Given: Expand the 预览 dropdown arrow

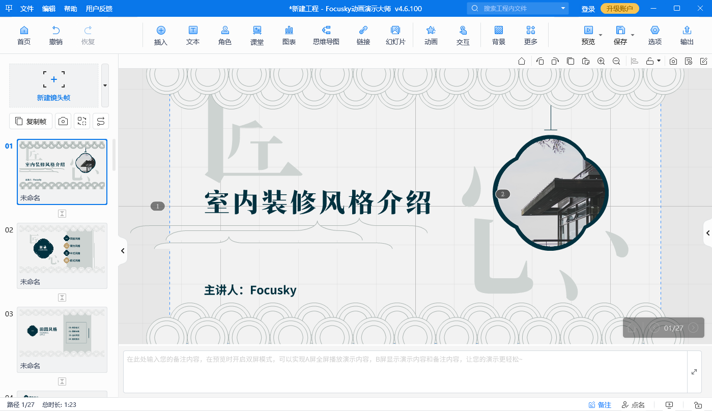Looking at the screenshot, I should click(x=601, y=35).
